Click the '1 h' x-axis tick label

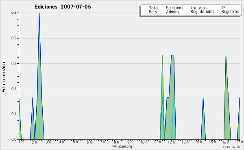(x=21, y=142)
